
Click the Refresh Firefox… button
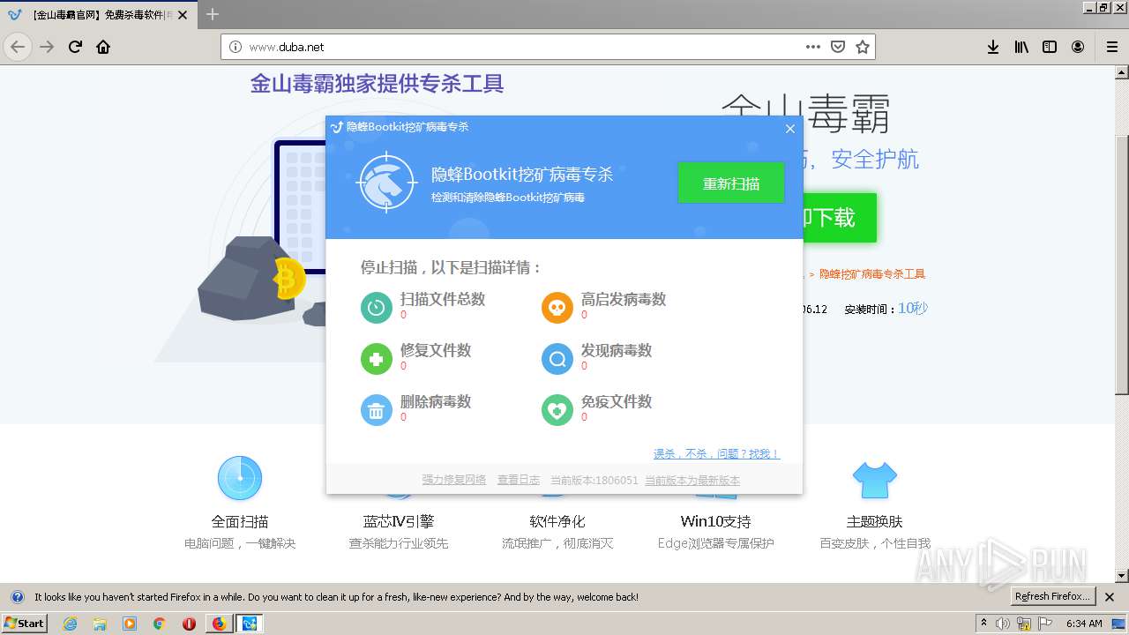coord(1052,597)
